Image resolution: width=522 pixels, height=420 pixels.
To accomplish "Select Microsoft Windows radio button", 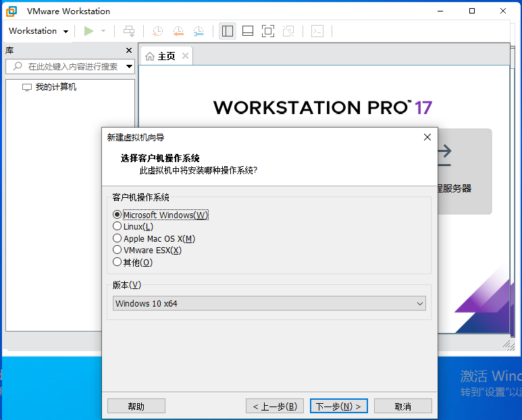I will tap(117, 215).
